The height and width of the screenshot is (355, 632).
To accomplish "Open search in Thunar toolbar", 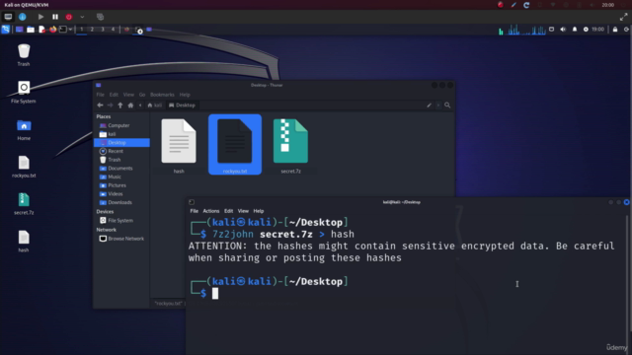I will pyautogui.click(x=447, y=106).
